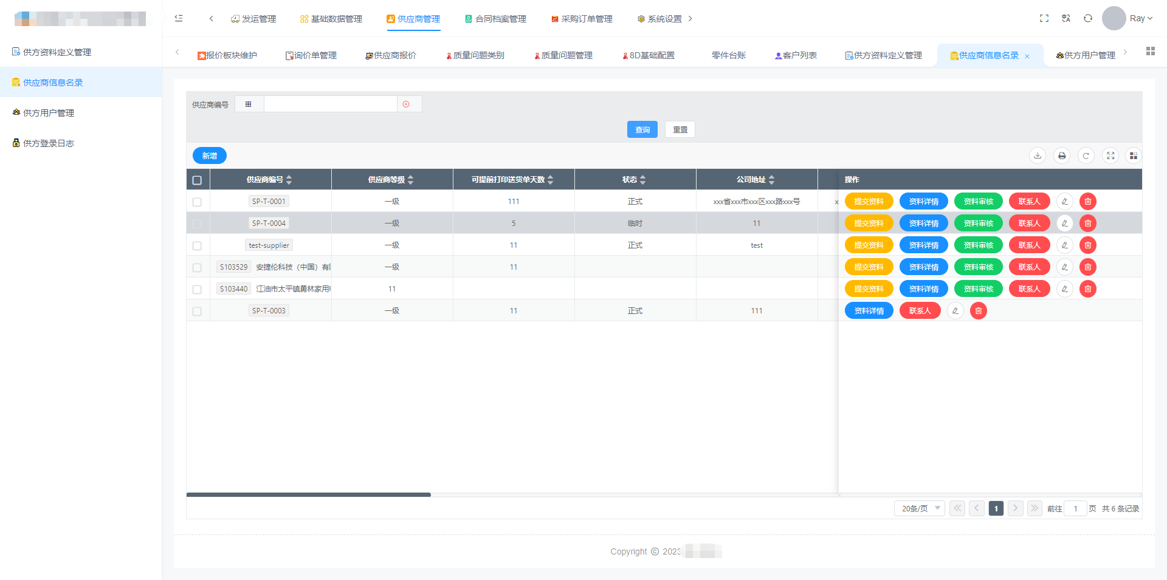The image size is (1167, 580).
Task: Tick checkbox for row SP-T-0004
Action: [197, 224]
